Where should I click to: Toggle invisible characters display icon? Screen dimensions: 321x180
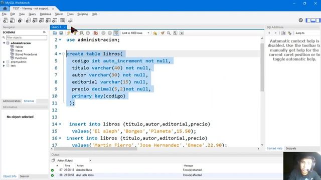[x=175, y=33]
